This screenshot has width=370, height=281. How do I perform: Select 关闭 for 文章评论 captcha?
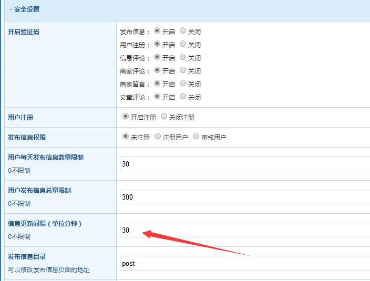183,97
